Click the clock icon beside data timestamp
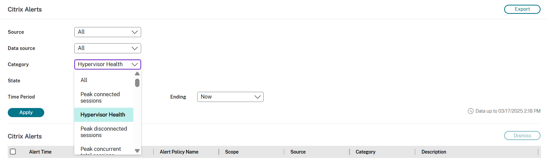The image size is (547, 161). 470,111
